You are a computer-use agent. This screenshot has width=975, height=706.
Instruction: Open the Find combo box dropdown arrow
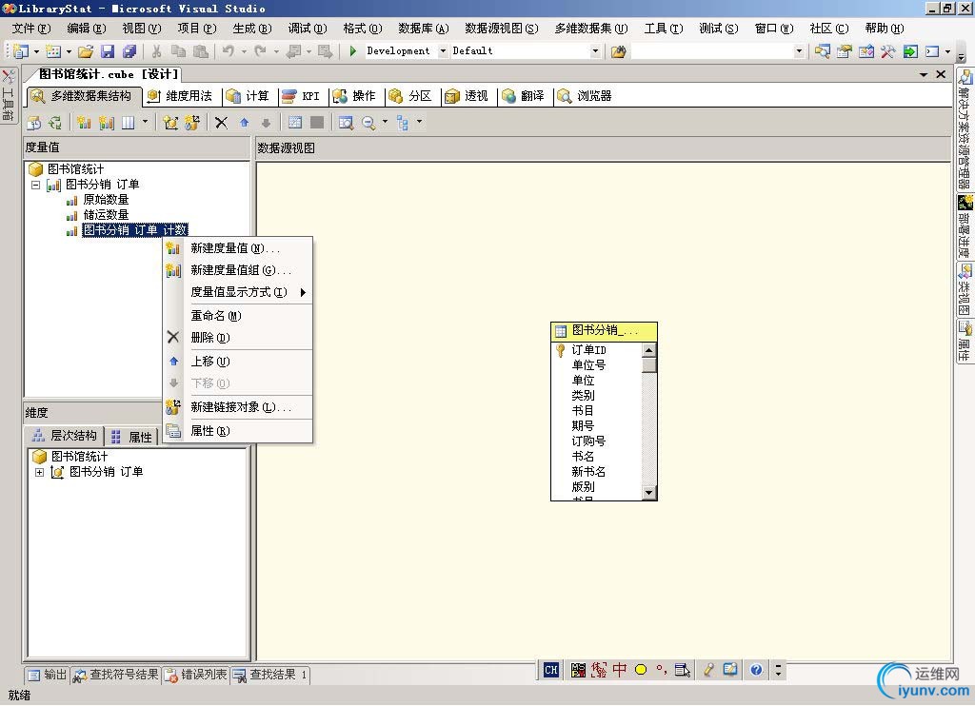tap(799, 51)
